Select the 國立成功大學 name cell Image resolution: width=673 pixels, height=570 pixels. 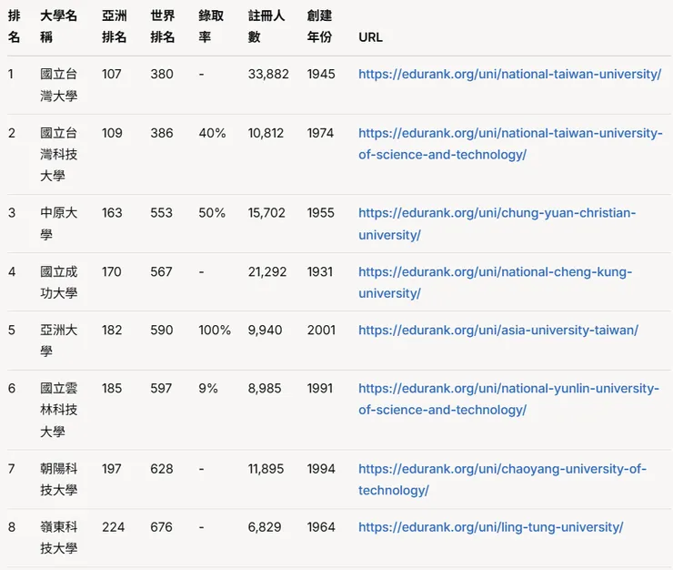pos(59,282)
